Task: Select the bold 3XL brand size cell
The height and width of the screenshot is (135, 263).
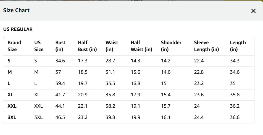Action: click(12, 118)
